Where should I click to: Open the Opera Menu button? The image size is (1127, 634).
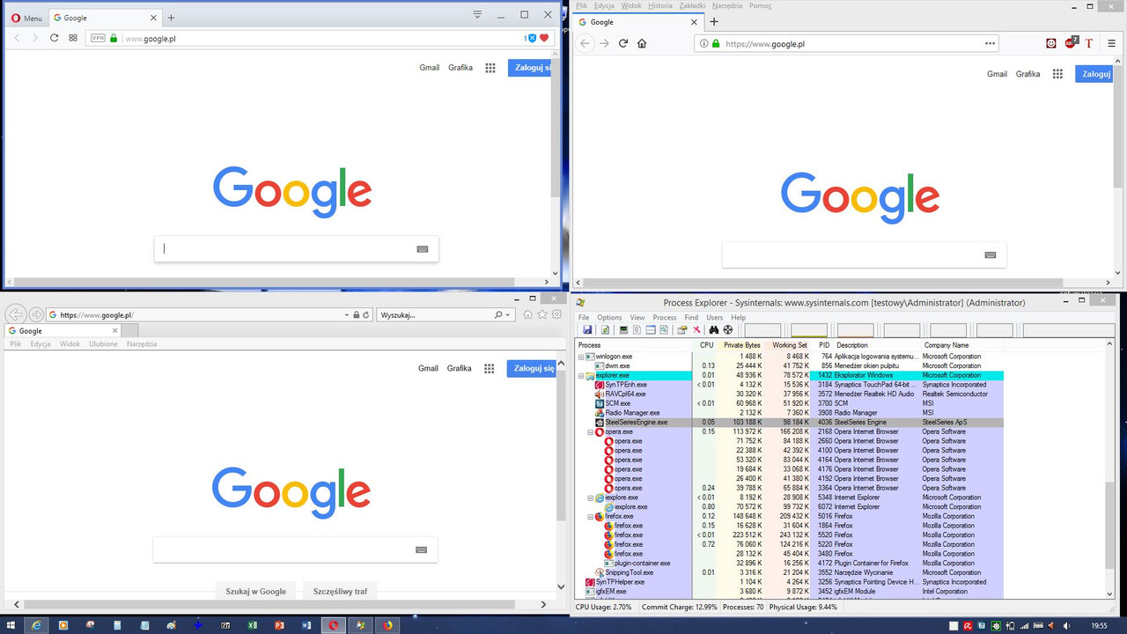25,18
